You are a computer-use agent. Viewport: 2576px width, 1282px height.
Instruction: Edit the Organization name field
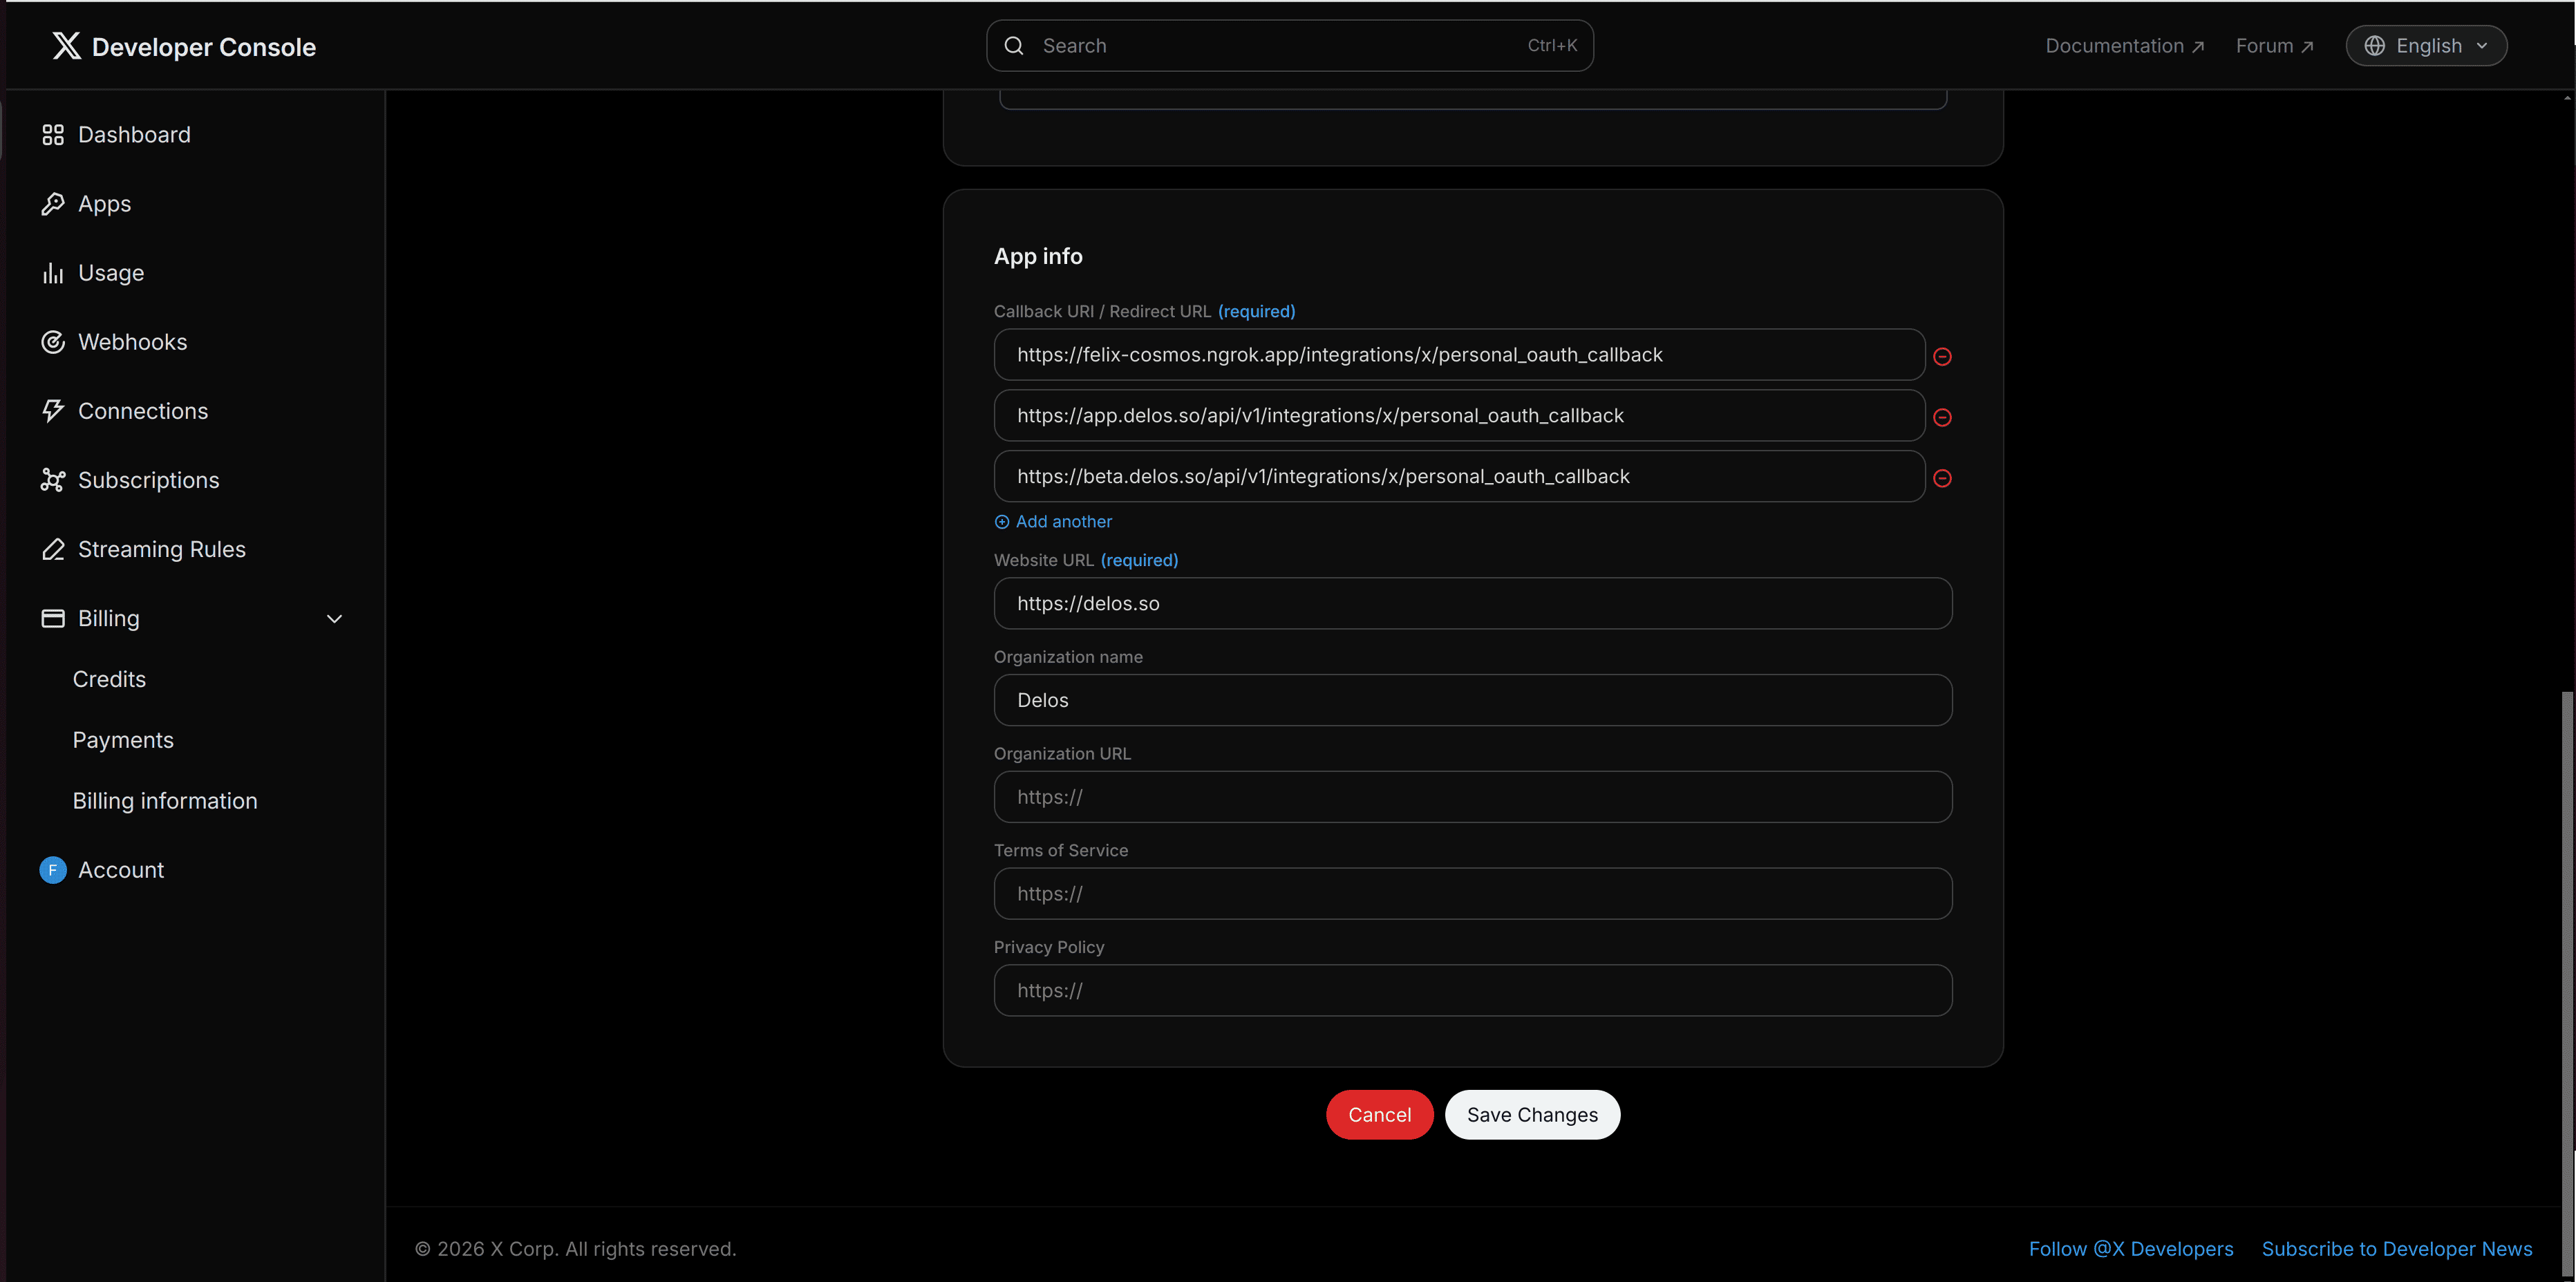click(x=1472, y=700)
